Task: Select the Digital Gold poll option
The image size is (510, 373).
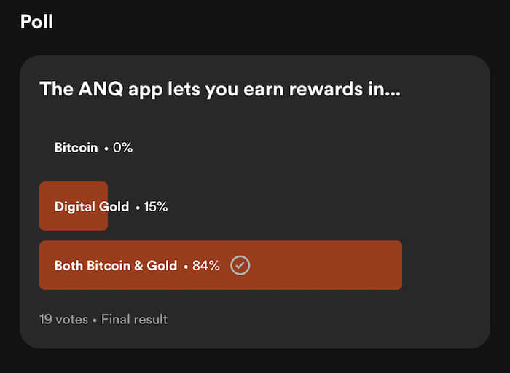Action: pos(91,207)
